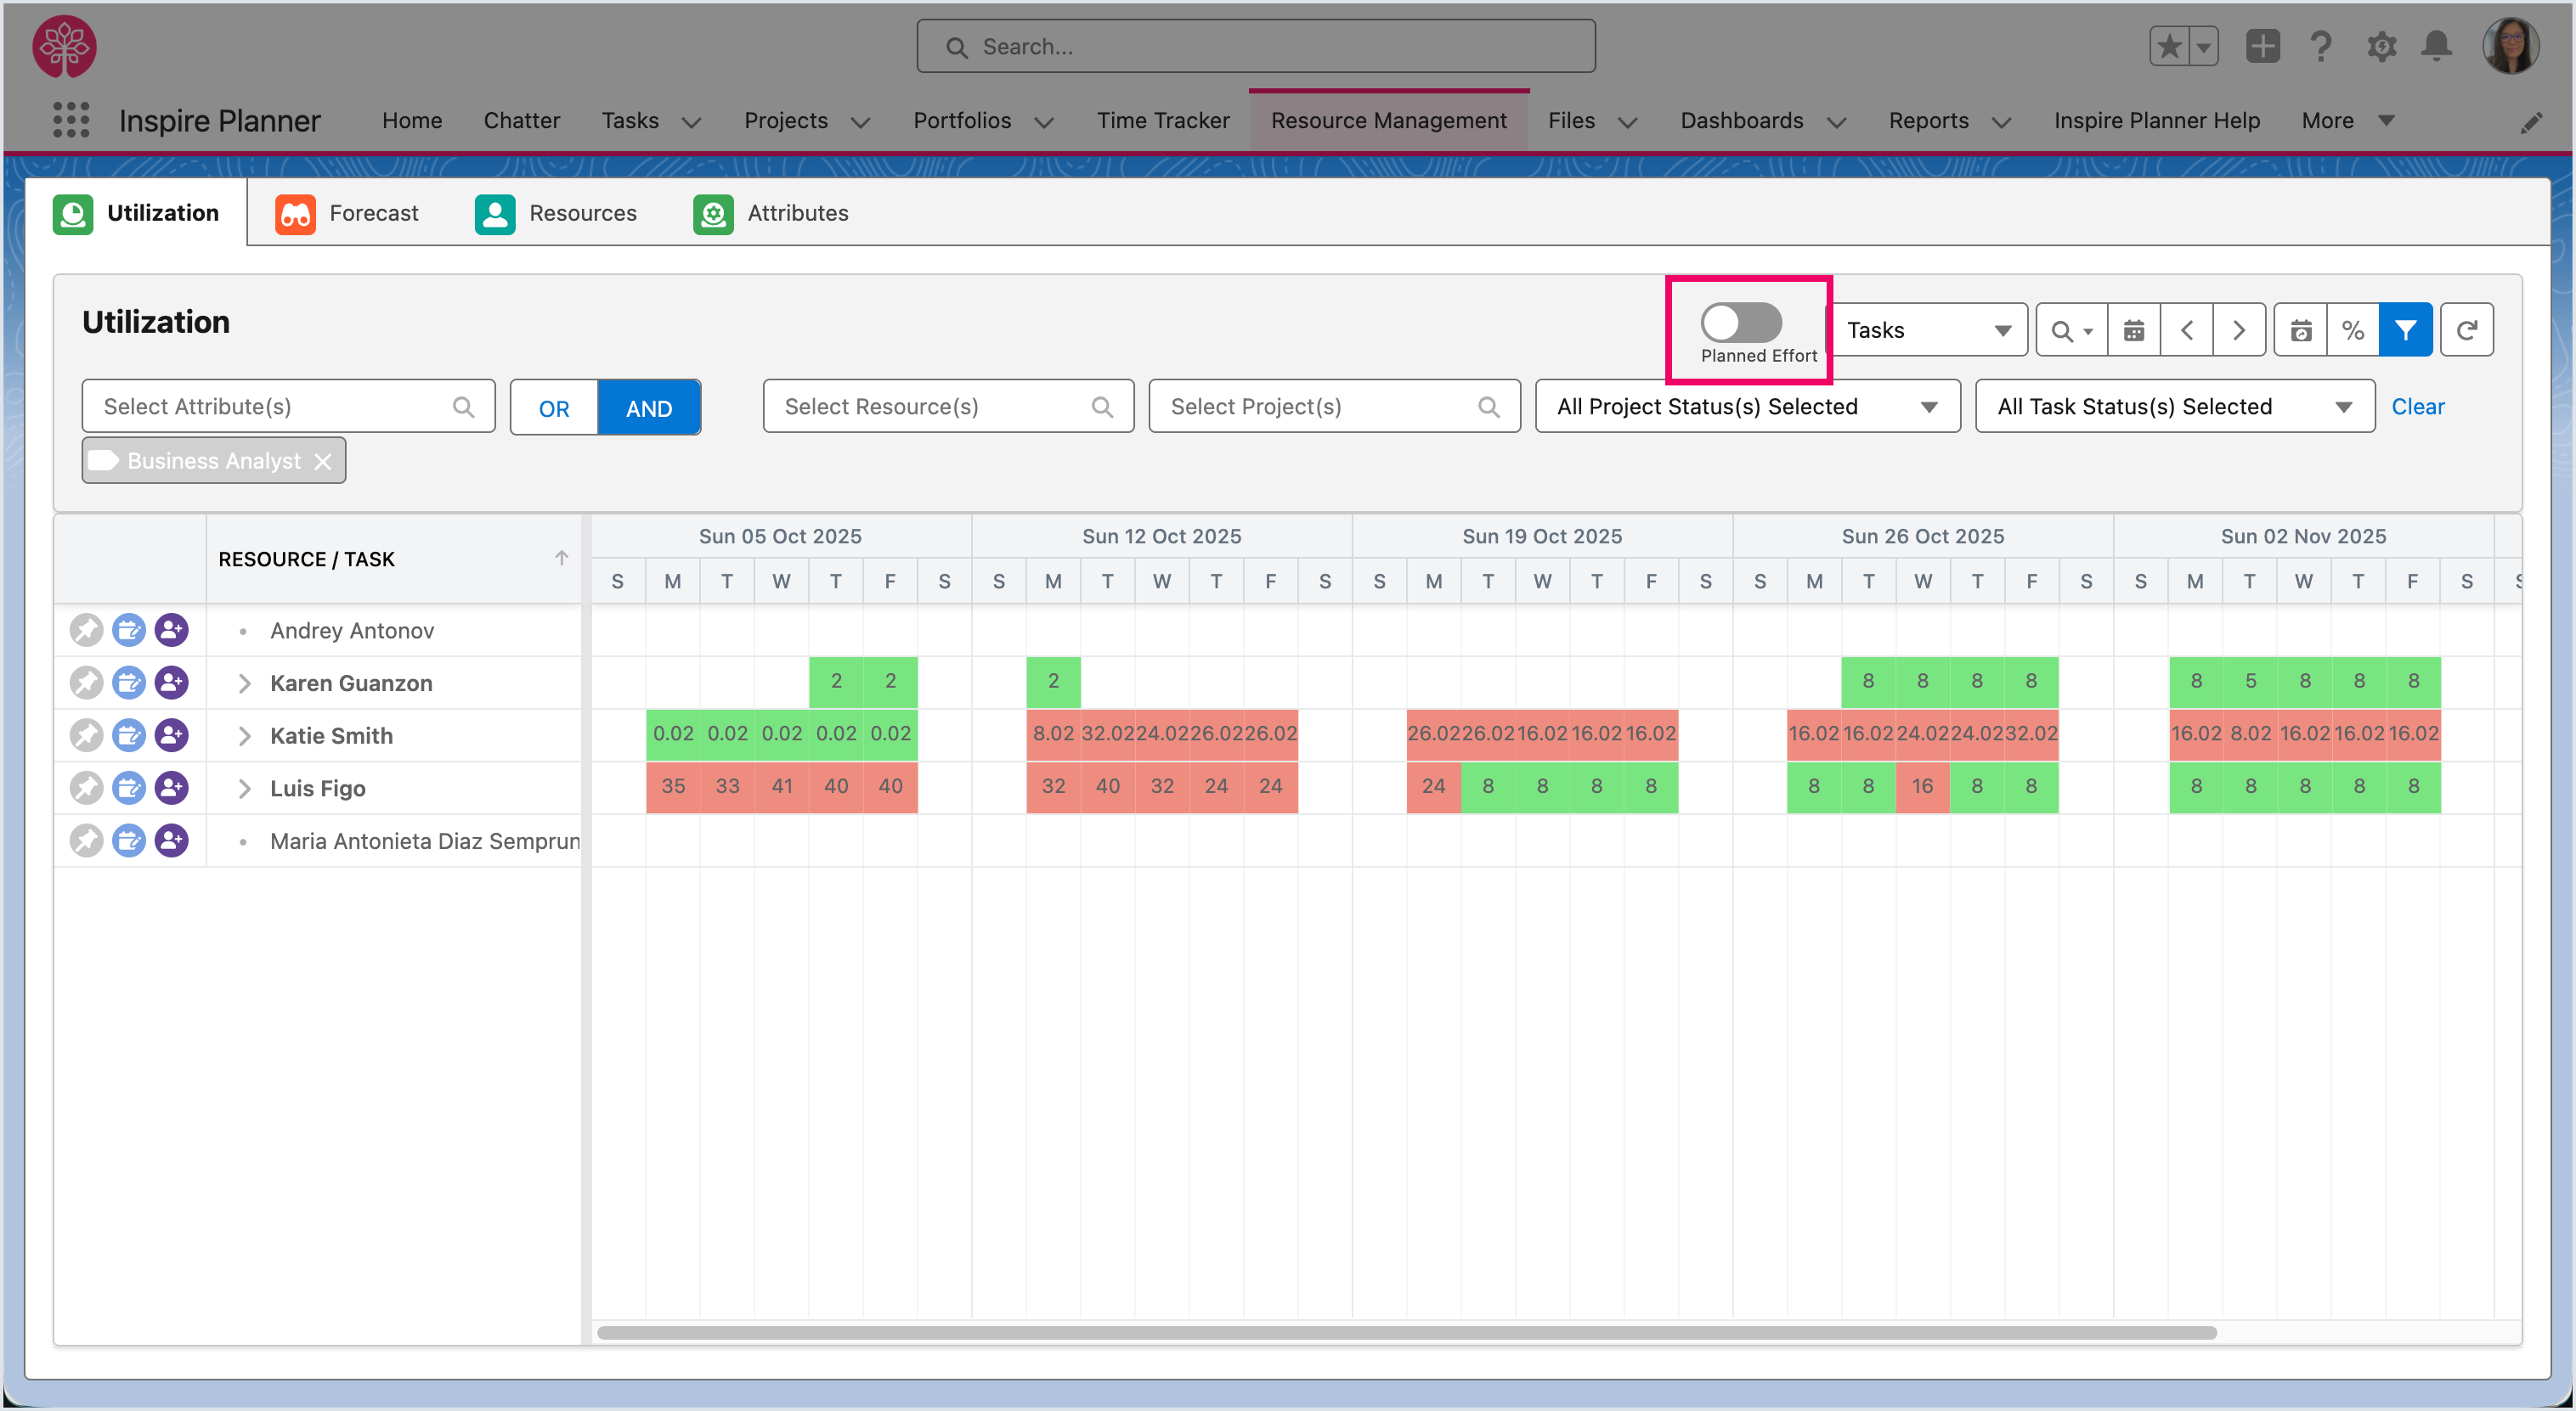The width and height of the screenshot is (2576, 1411).
Task: Click the Clear filters link
Action: click(x=2417, y=407)
